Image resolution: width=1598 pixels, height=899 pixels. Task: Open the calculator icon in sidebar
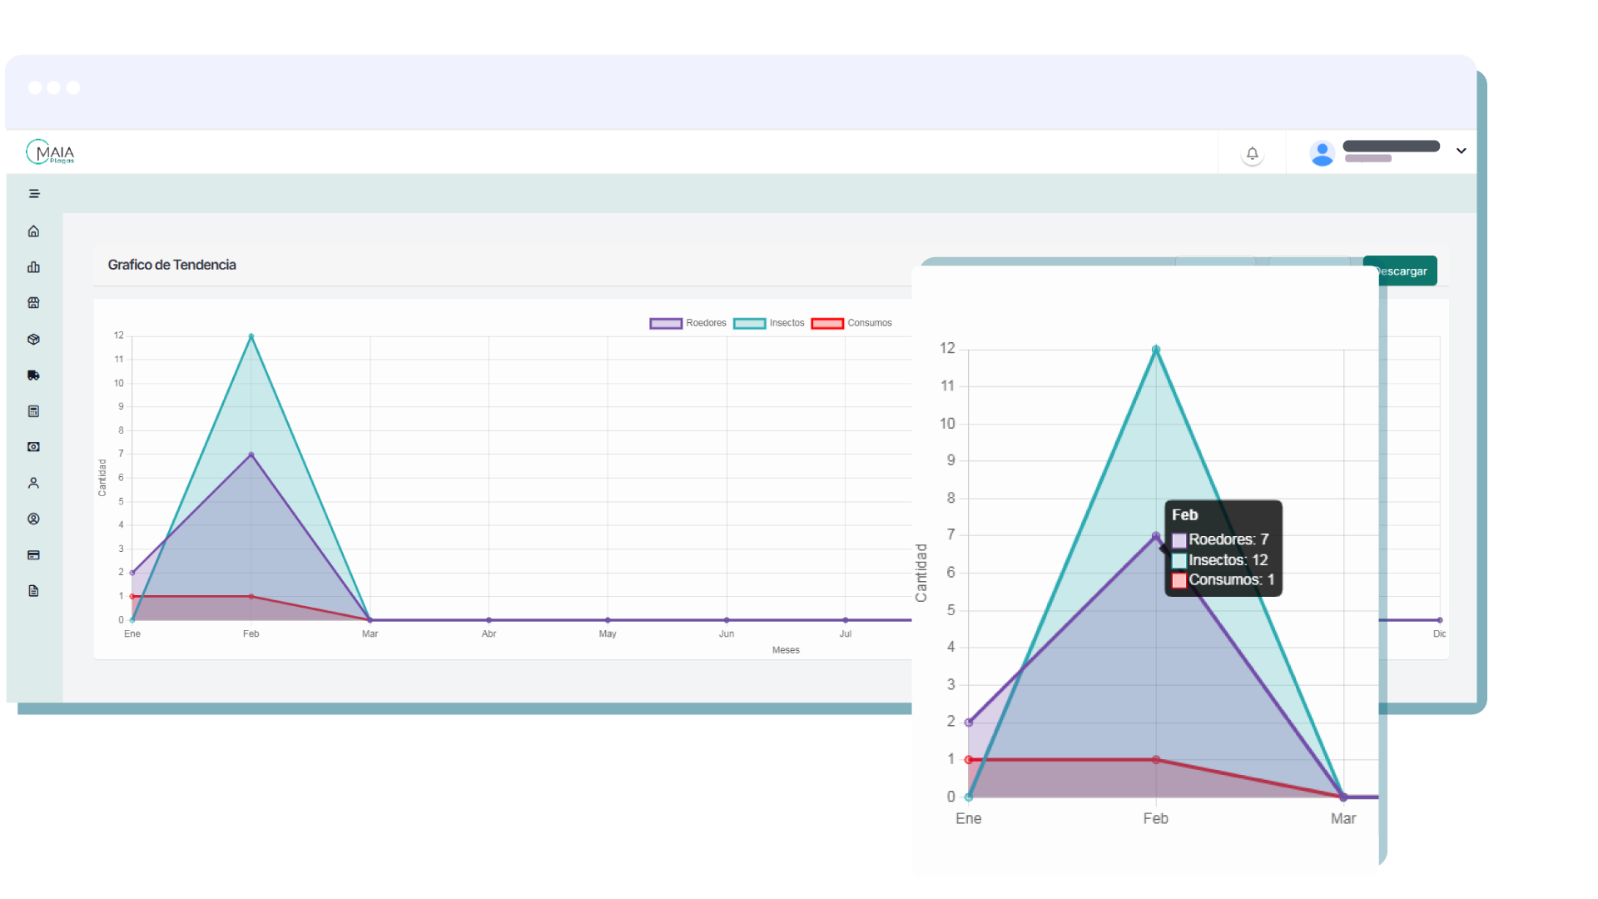33,411
